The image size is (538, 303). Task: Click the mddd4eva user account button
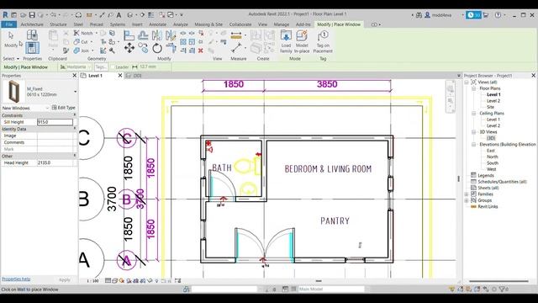click(438, 15)
